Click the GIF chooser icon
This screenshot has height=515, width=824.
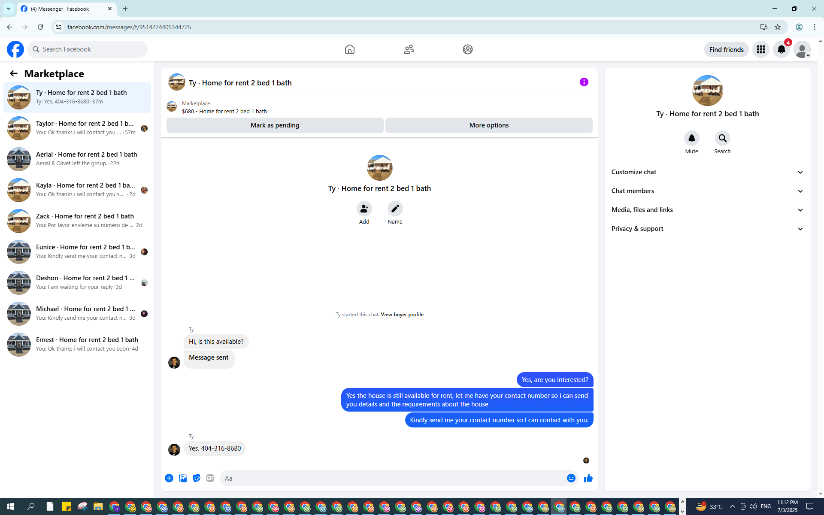click(x=210, y=478)
